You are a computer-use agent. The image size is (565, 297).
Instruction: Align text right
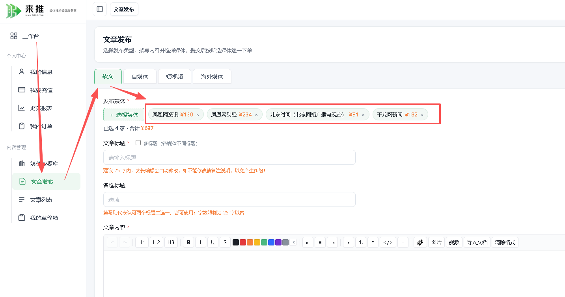[x=332, y=242]
